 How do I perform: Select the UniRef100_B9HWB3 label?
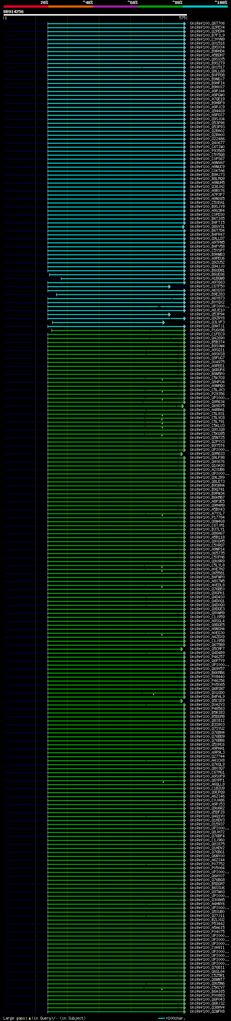[207, 255]
